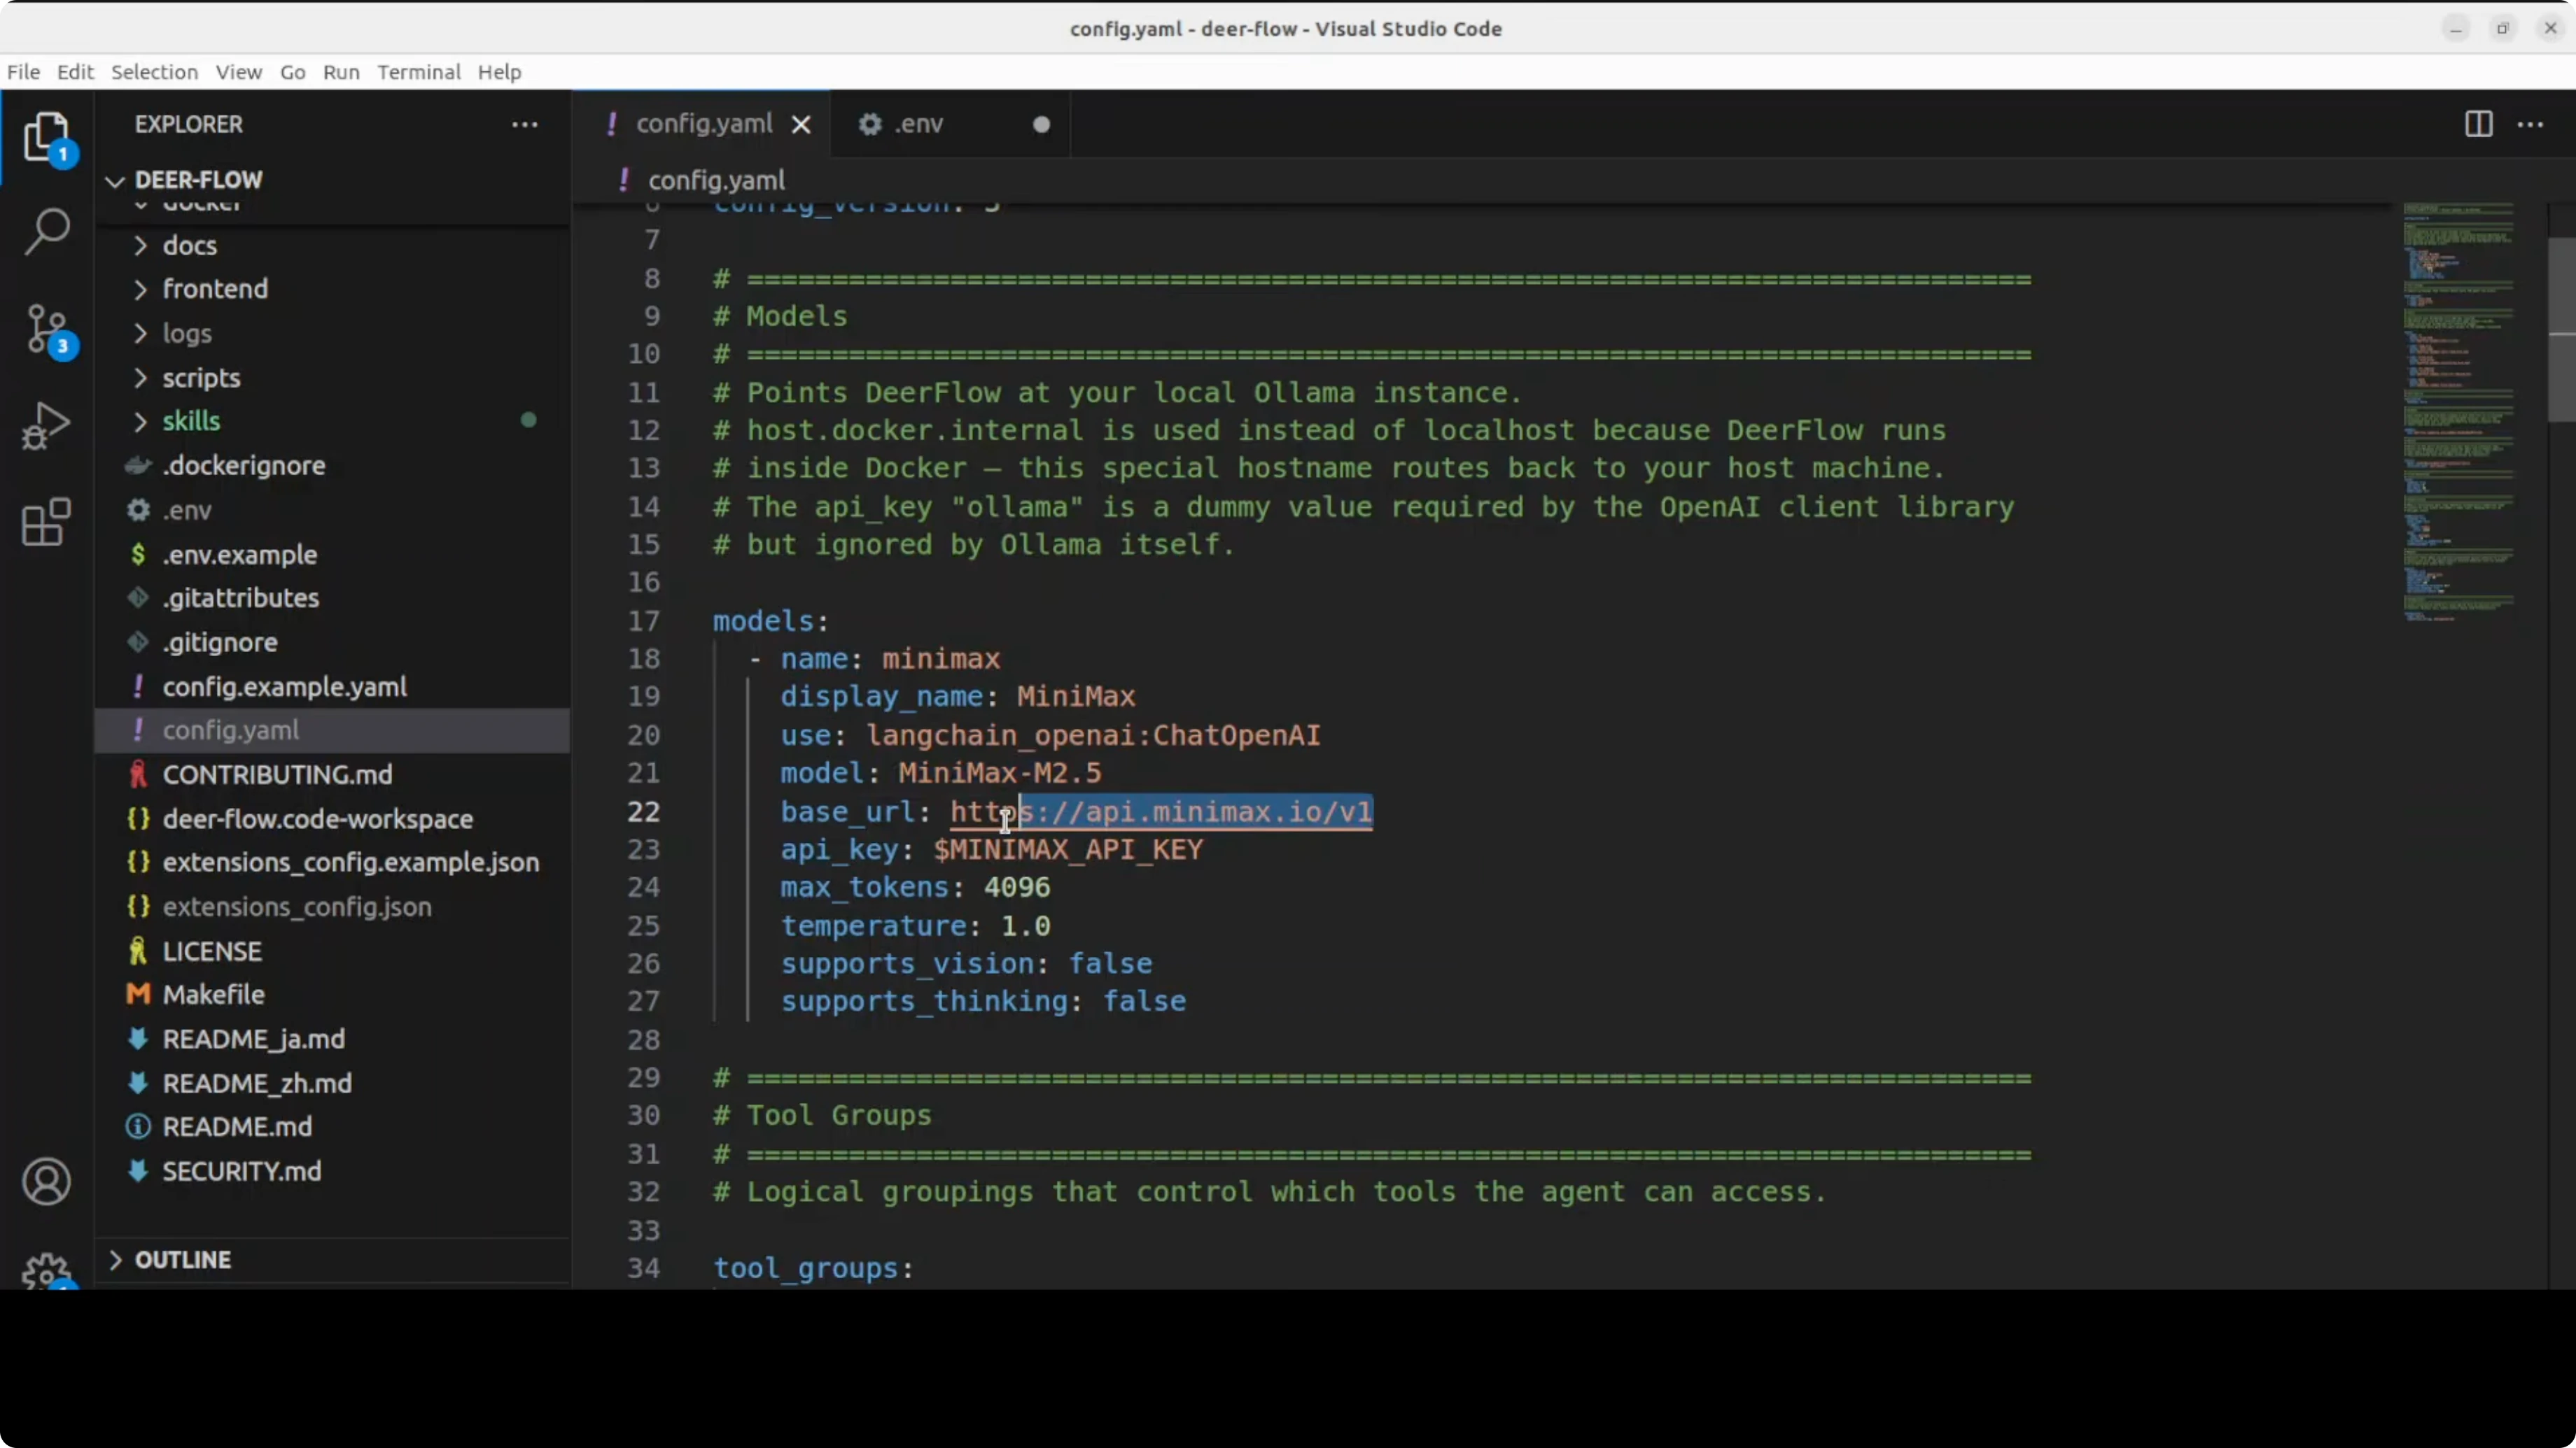2576x1448 pixels.
Task: Open config.example.yaml in explorer
Action: 284,686
